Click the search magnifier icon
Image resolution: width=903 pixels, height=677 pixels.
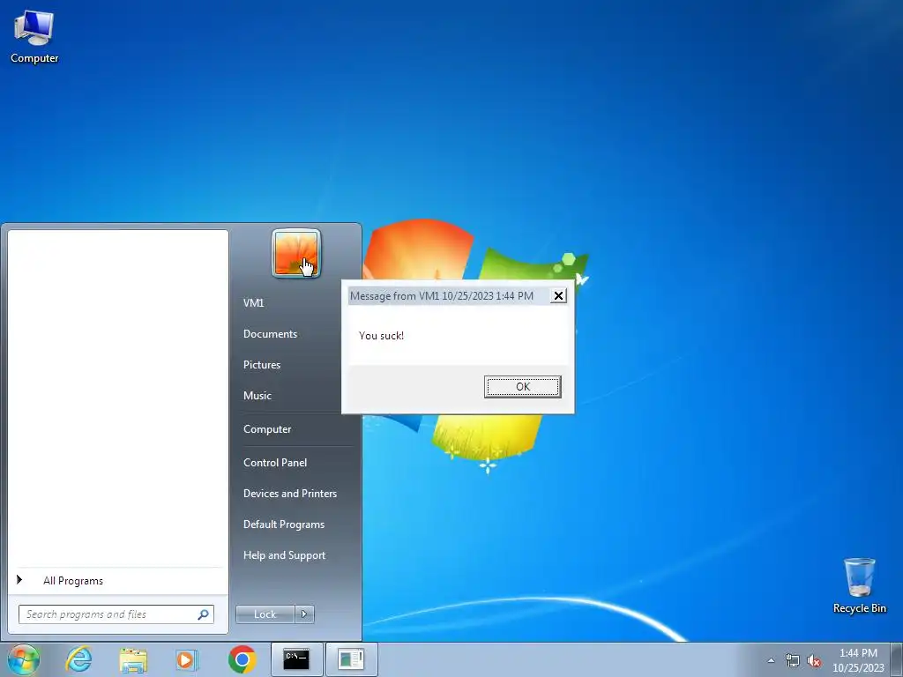pyautogui.click(x=204, y=614)
